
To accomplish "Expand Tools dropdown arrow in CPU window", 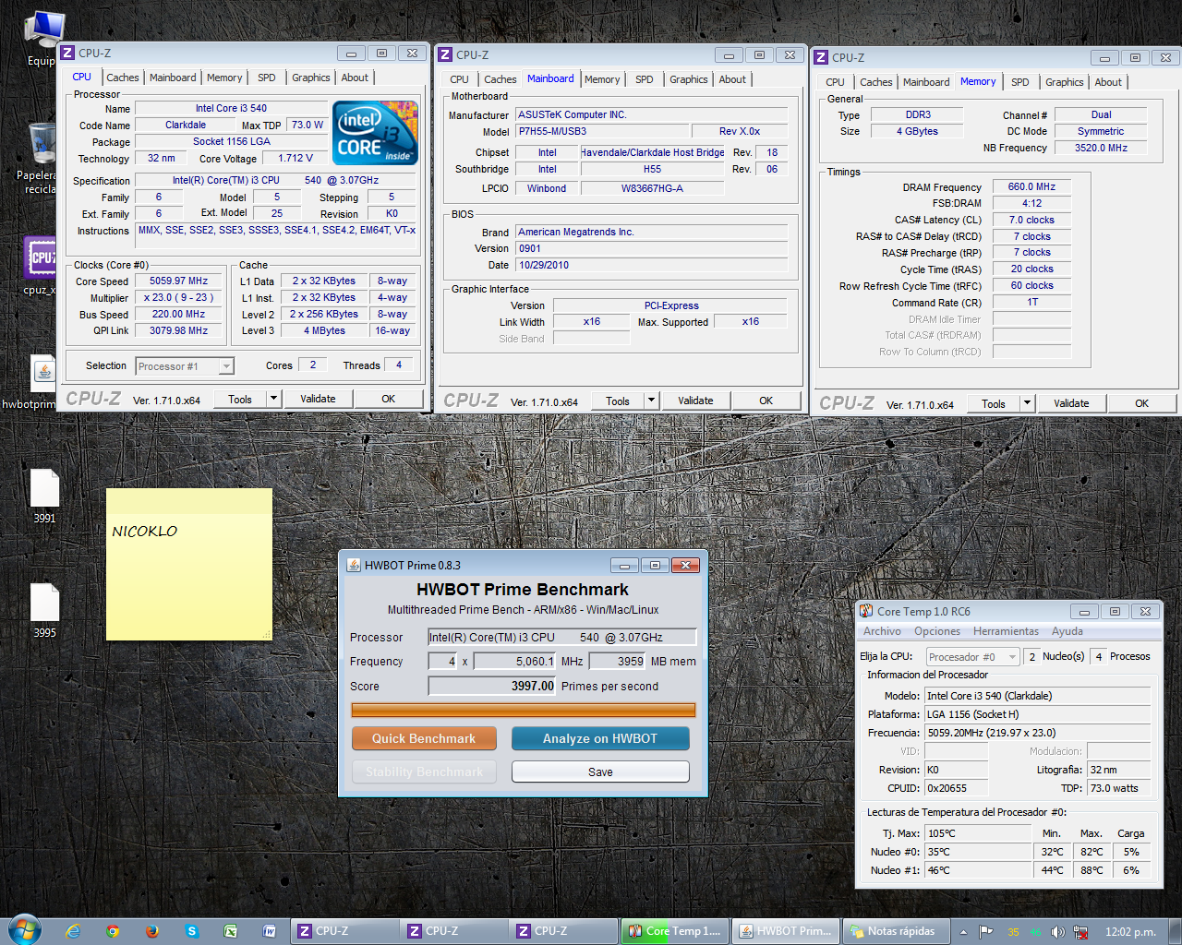I will point(273,399).
